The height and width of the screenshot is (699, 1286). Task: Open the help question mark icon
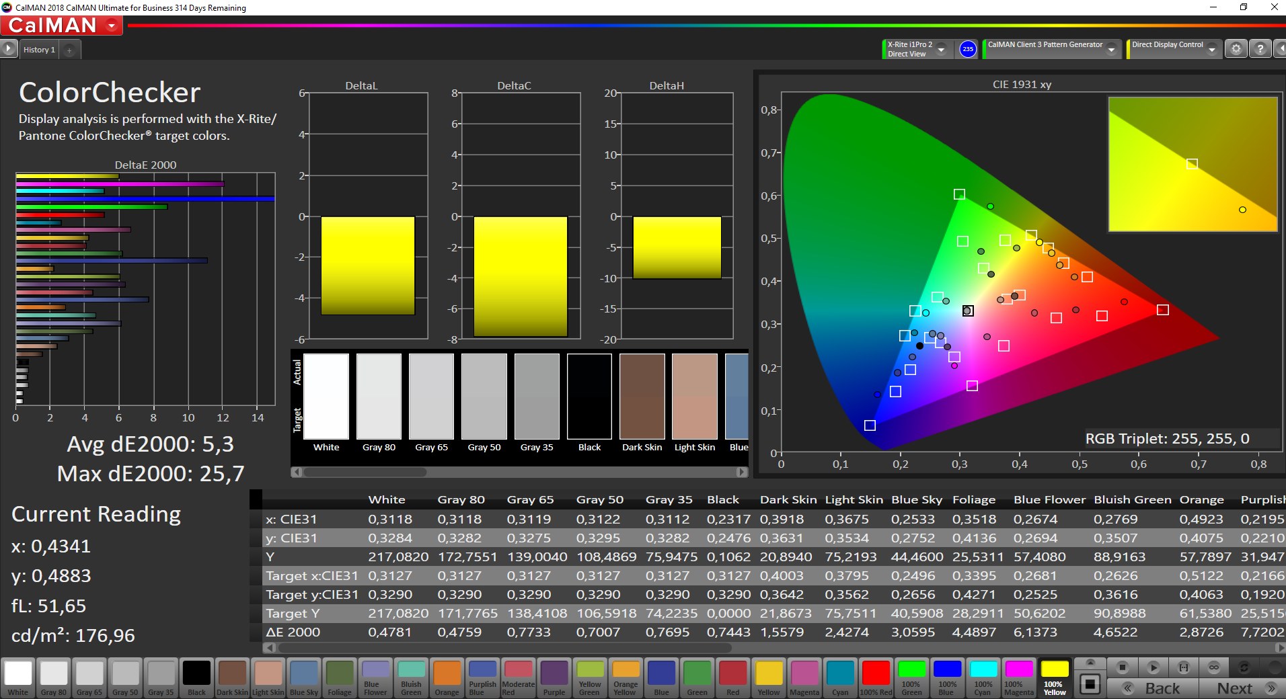(1260, 49)
